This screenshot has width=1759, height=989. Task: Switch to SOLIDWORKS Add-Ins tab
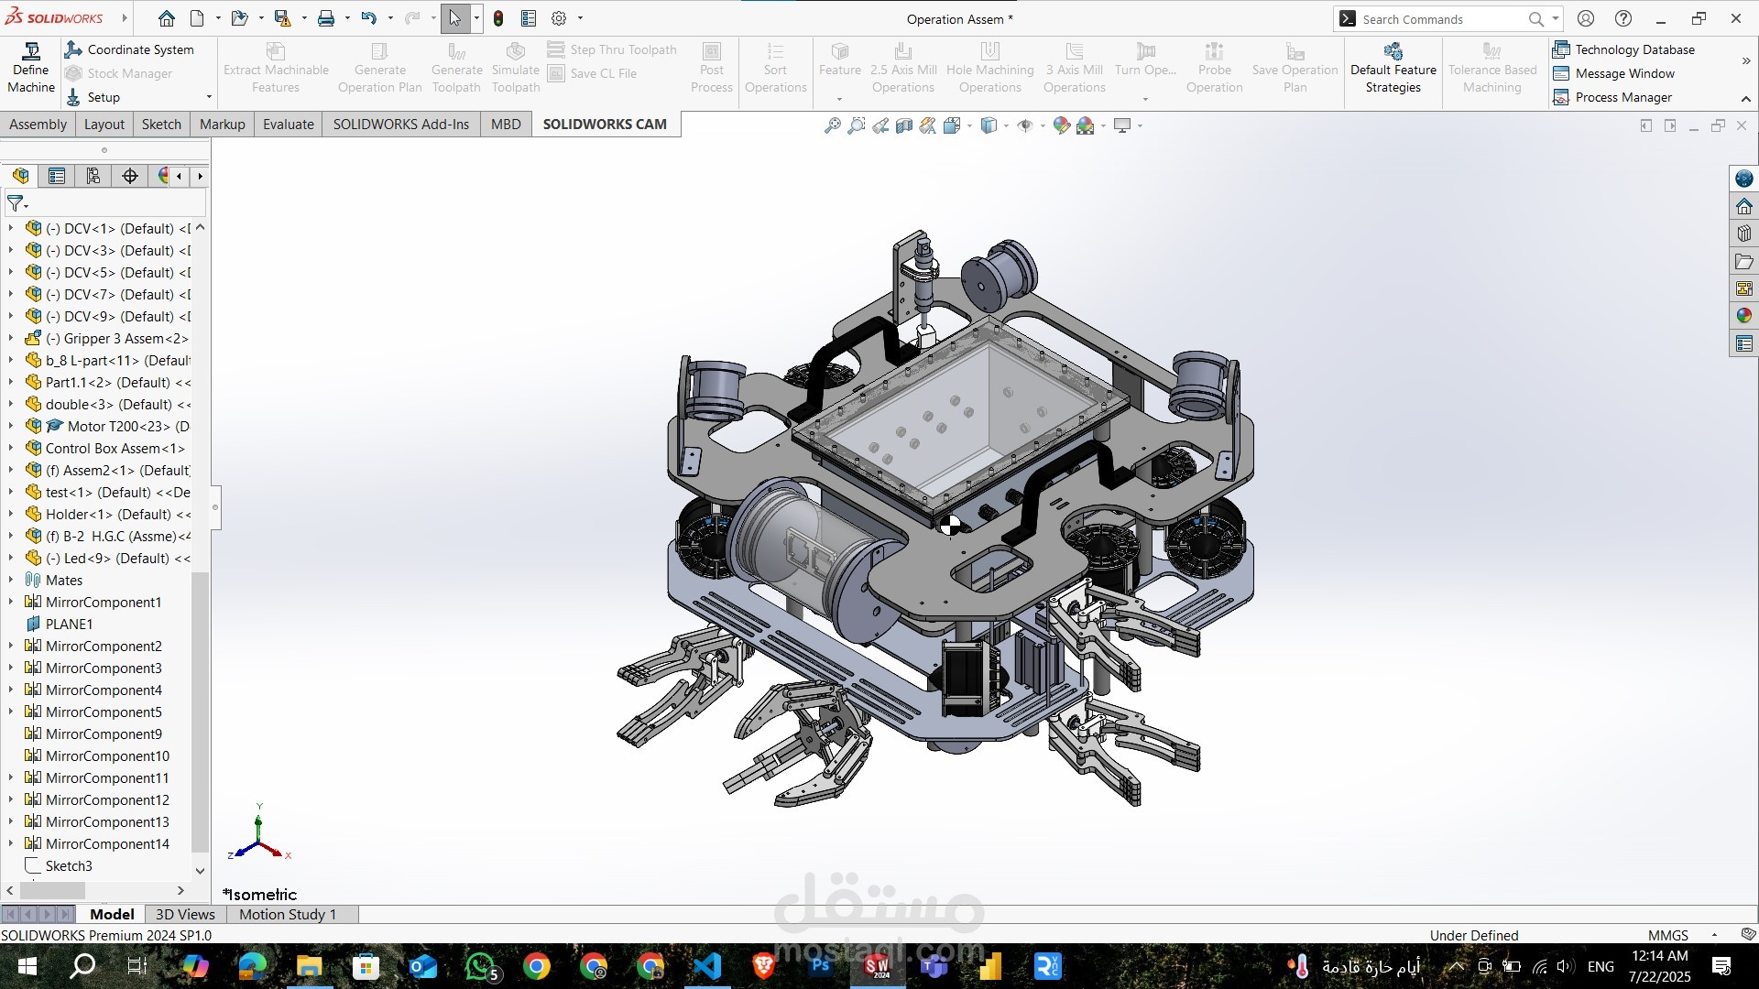[400, 125]
